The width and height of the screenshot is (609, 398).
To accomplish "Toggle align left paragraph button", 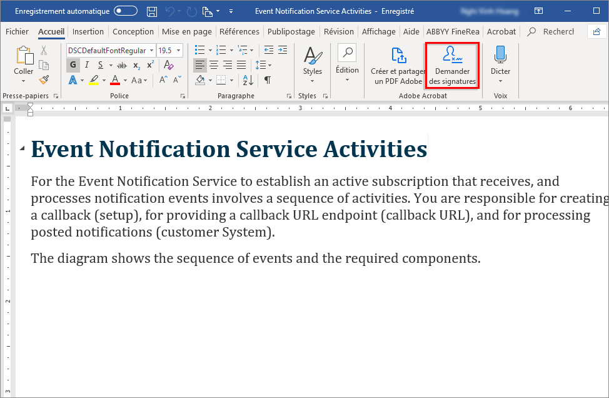I will tap(200, 65).
